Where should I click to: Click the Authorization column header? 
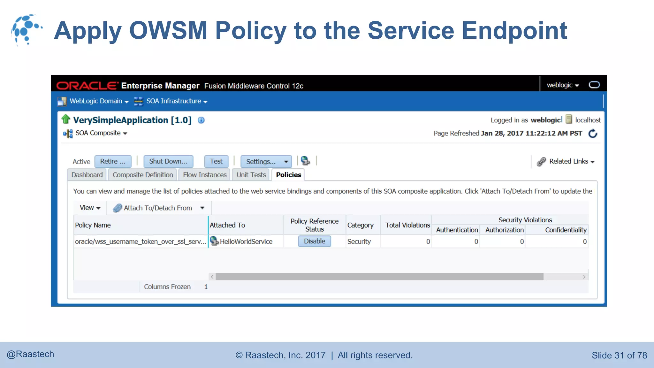[x=503, y=230]
